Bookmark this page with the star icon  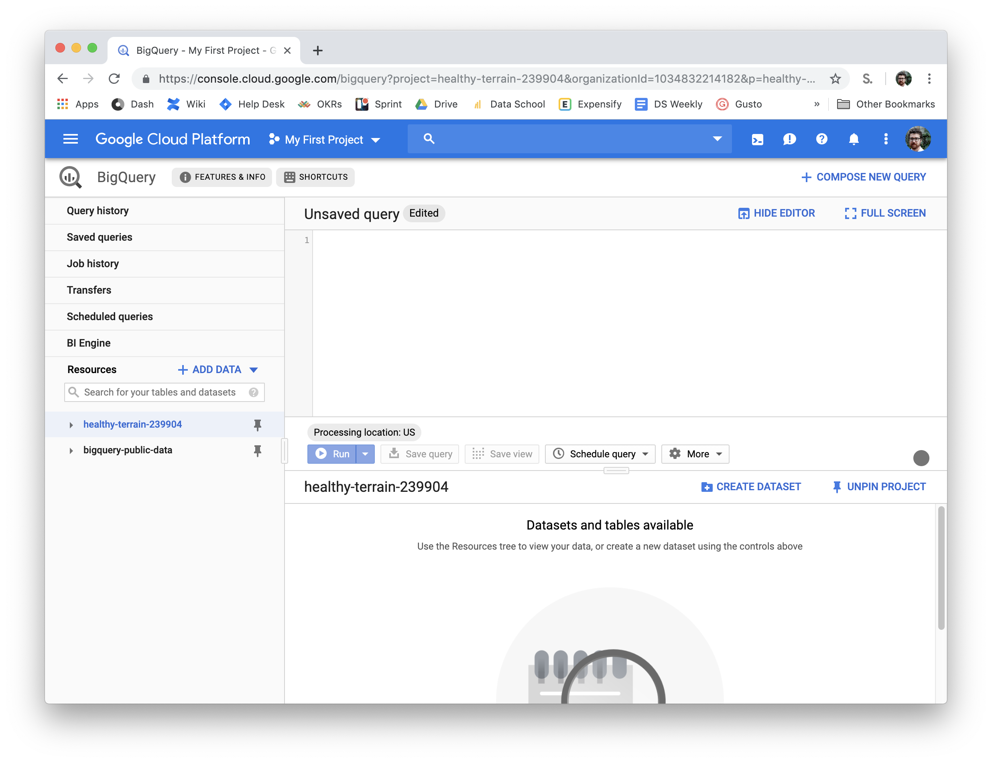point(835,79)
